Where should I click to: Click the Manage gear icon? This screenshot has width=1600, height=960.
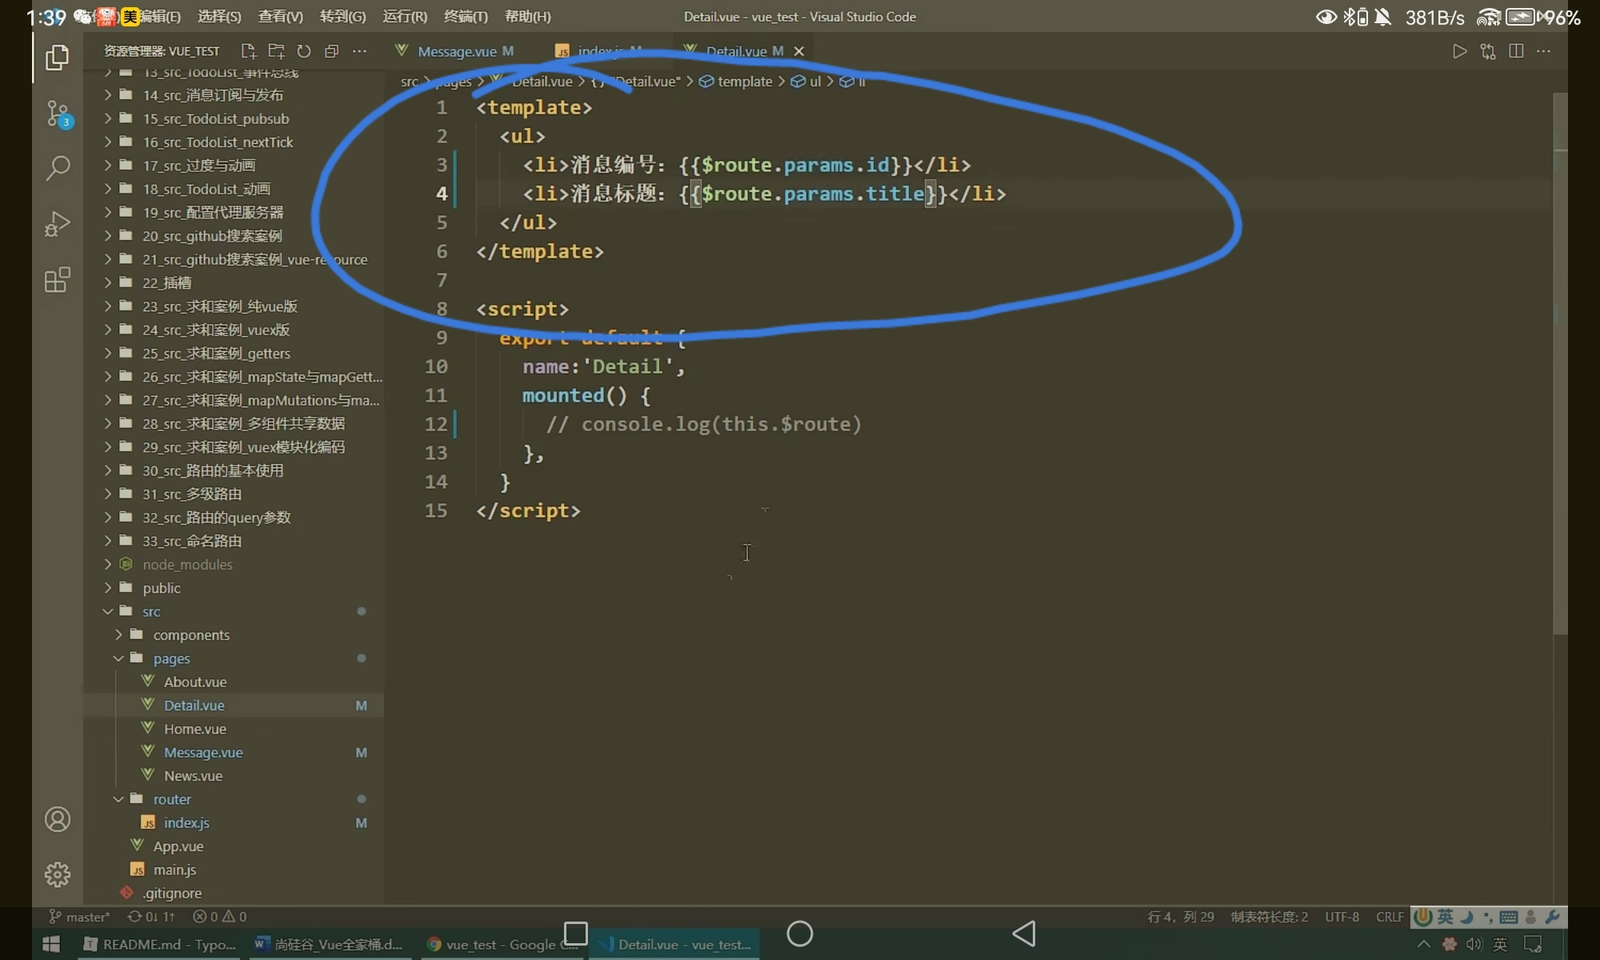58,874
